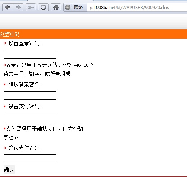Click the 网络 site security label
This screenshot has height=182, width=187.
(78, 8)
